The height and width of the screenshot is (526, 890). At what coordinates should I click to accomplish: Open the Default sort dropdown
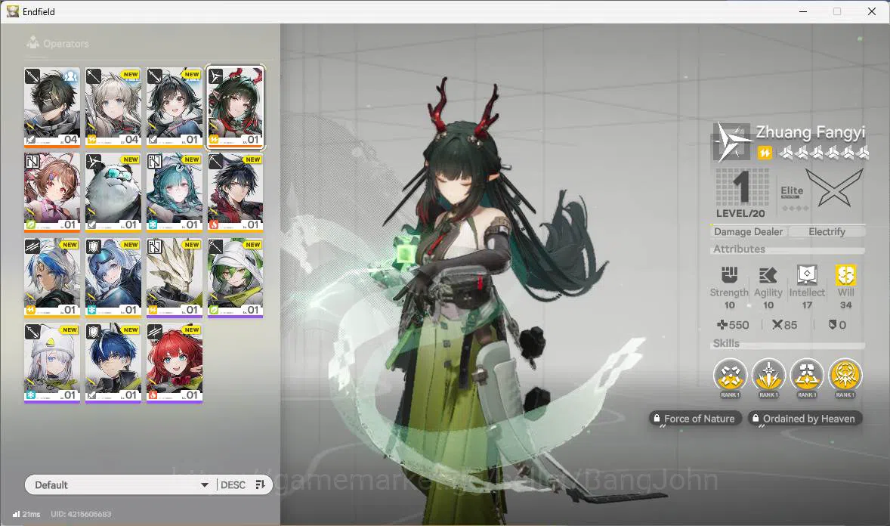click(120, 484)
